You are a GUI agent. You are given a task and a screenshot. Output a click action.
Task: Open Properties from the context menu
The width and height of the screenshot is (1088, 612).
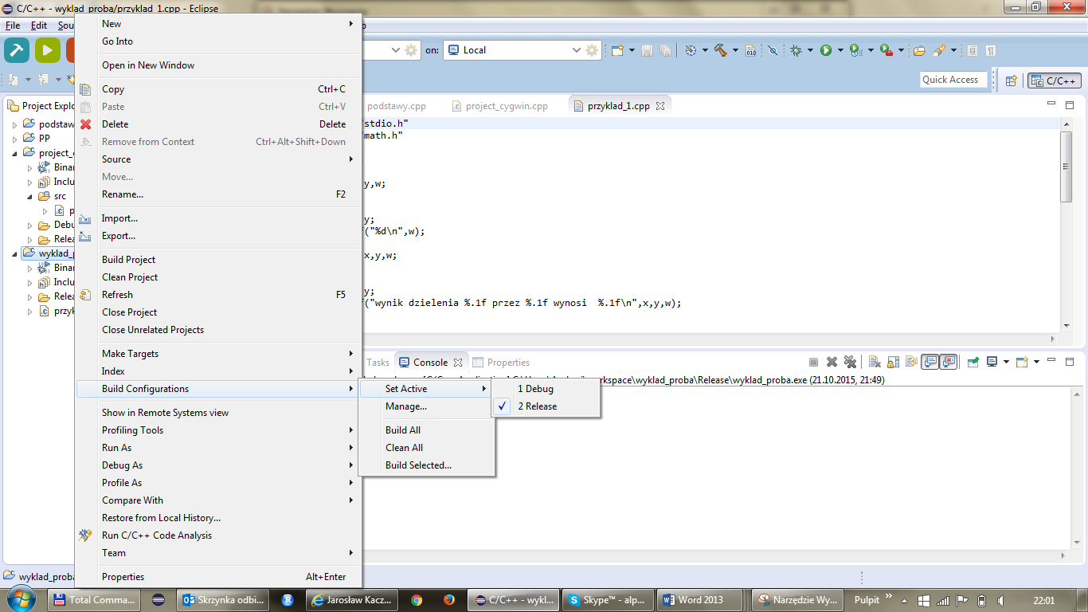219,577
